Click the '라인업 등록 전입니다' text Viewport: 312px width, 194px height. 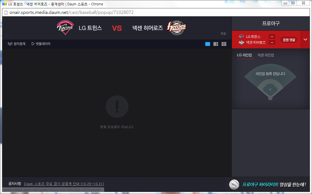(x=270, y=74)
